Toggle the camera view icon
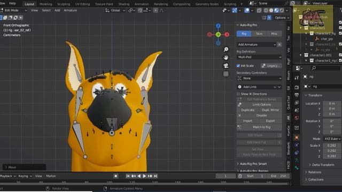342x192 pixels. (x=226, y=66)
